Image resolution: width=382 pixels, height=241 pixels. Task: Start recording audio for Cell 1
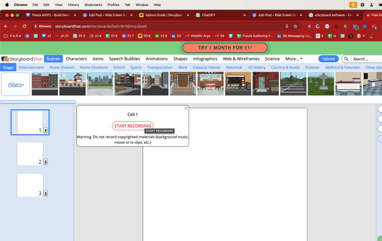point(133,126)
